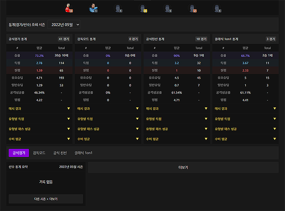Screen dimensions: 285x211
Task: Expand 유형별 득점 in 공식친선 통계 panel
Action: (x=177, y=119)
